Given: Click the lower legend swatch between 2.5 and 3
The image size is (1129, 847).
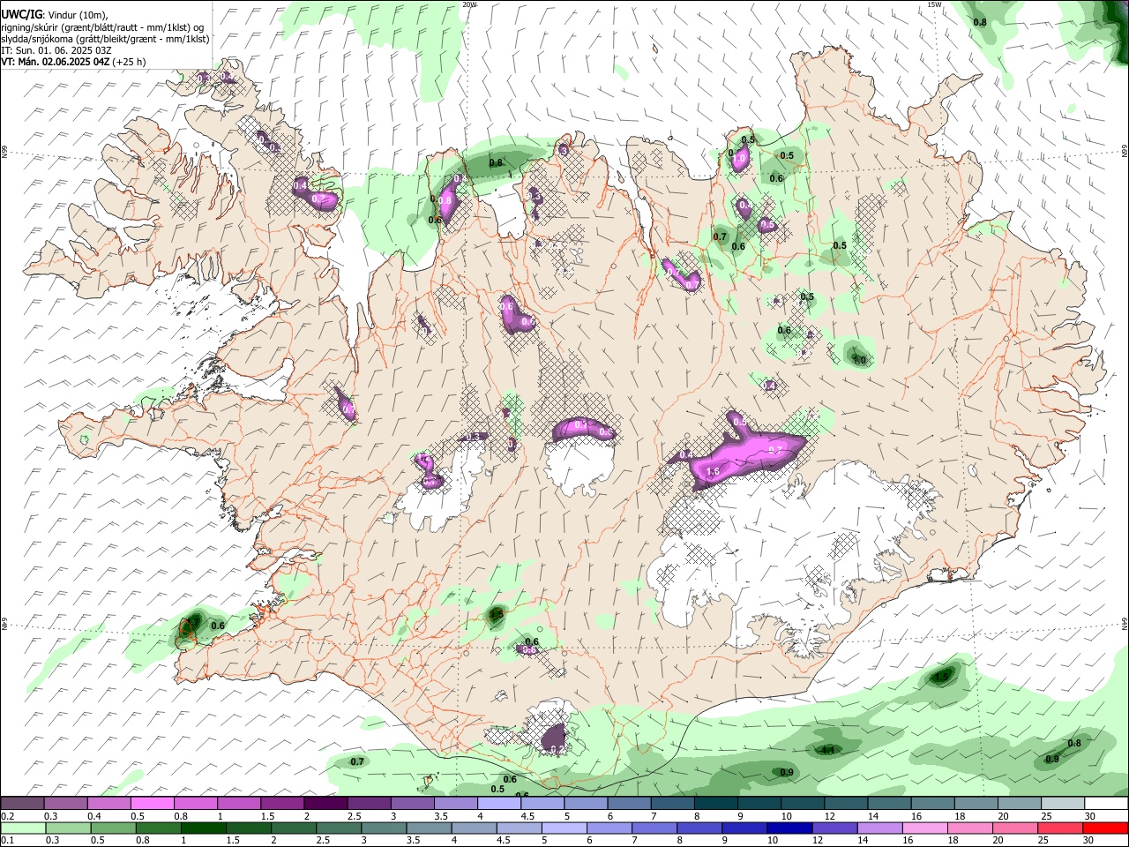Looking at the screenshot, I should point(339,828).
